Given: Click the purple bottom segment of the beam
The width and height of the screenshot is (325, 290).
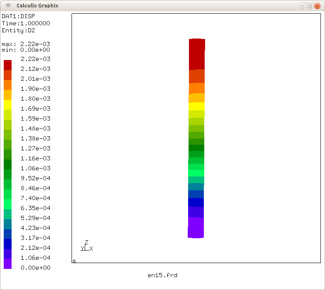Looking at the screenshot, I should tap(196, 227).
